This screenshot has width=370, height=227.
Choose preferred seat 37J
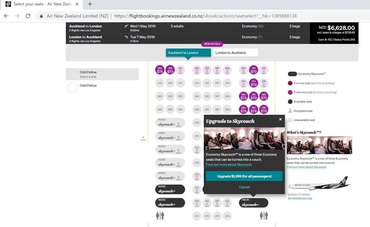[x=254, y=83]
